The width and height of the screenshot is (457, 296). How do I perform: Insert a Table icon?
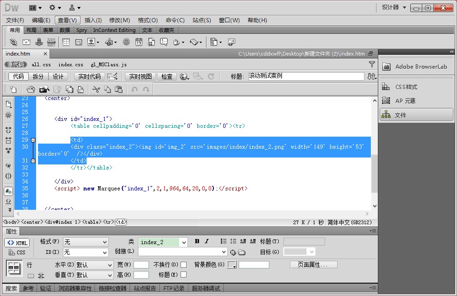[x=66, y=42]
